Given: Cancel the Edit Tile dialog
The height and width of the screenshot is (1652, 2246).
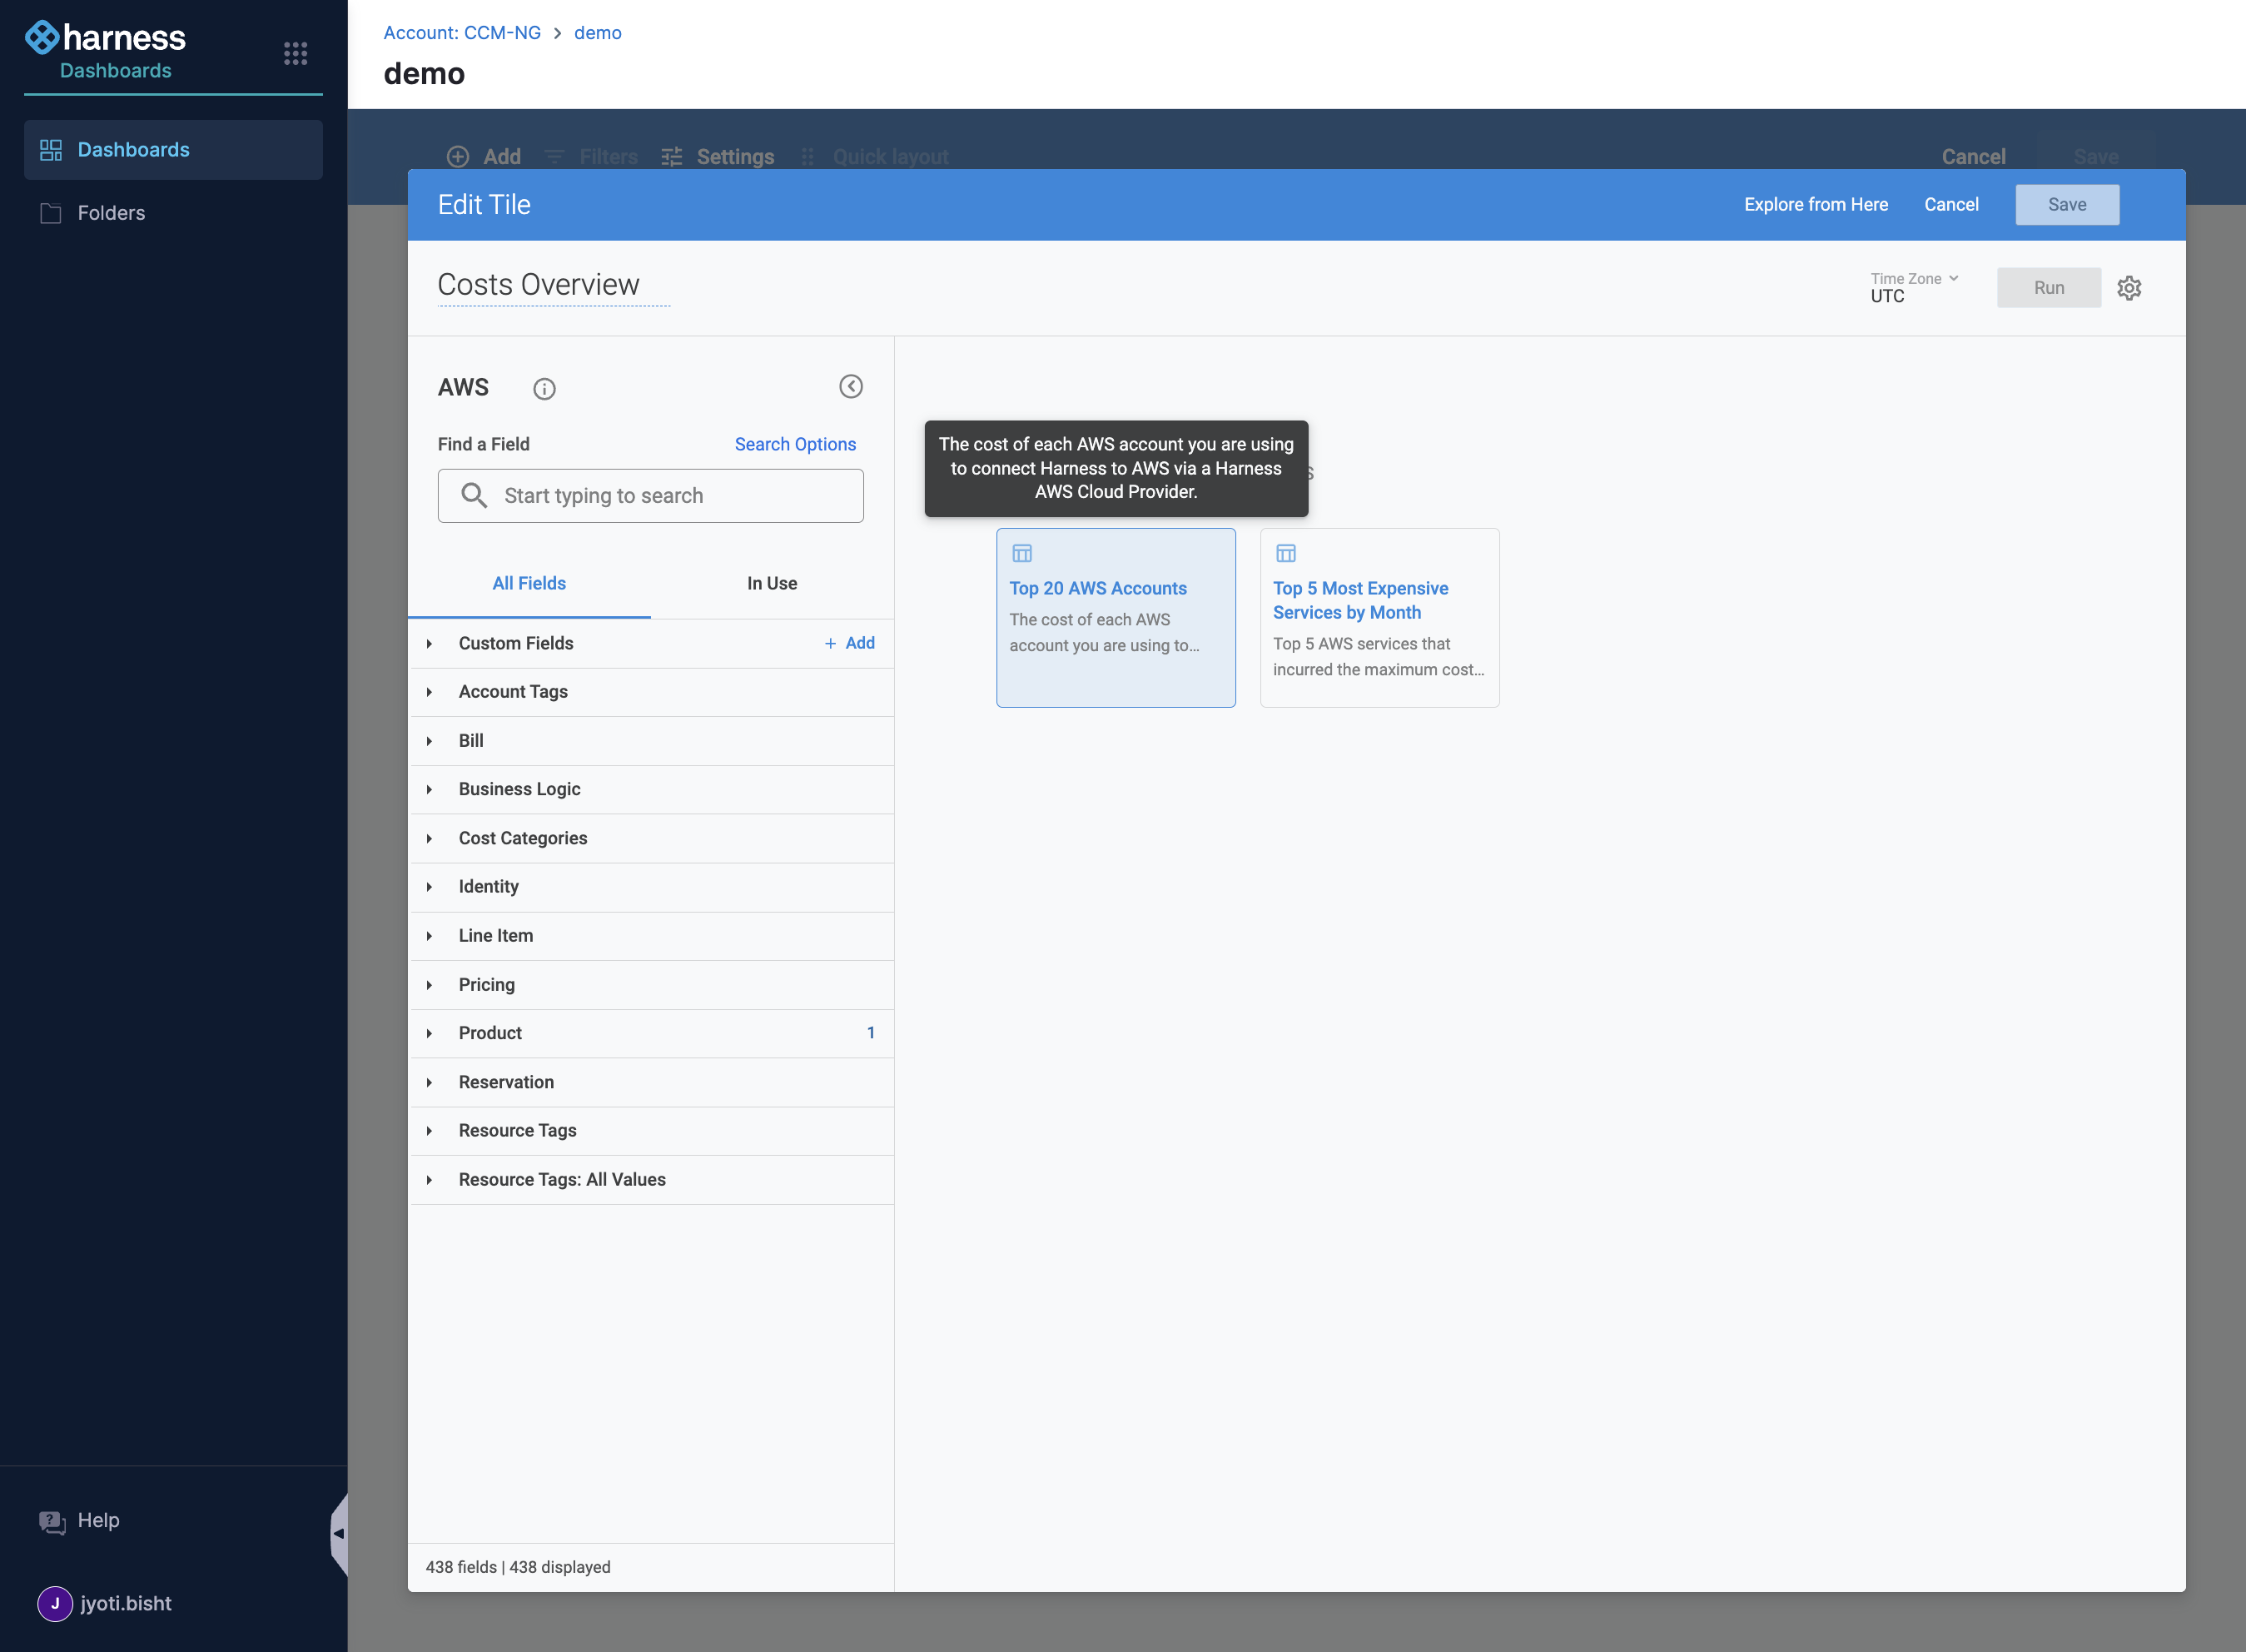Looking at the screenshot, I should 1951,205.
